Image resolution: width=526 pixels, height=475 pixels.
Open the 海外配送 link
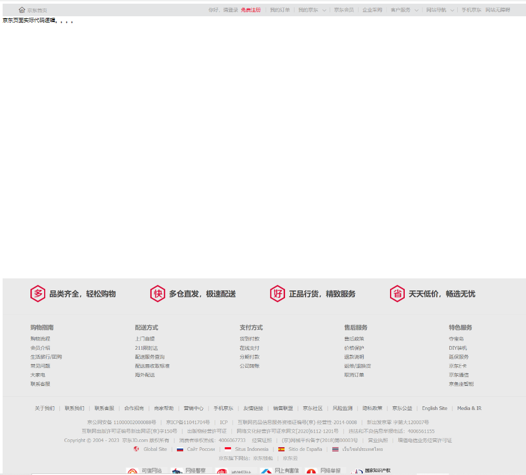[145, 375]
